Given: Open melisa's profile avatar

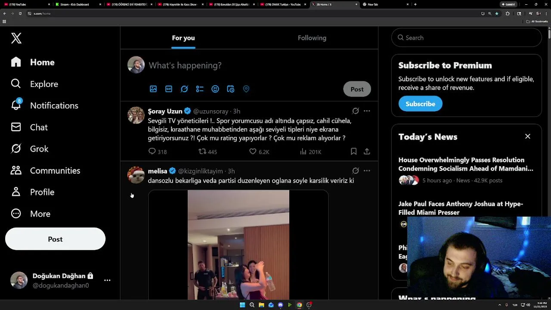Looking at the screenshot, I should pos(136,175).
